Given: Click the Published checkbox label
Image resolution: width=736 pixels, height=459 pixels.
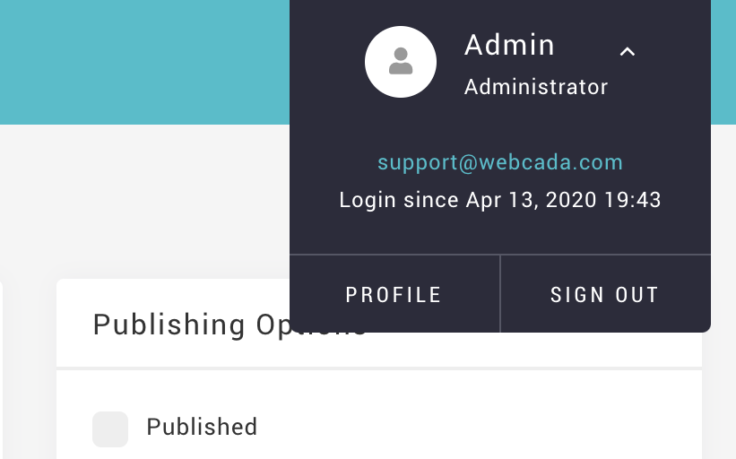Looking at the screenshot, I should point(202,427).
